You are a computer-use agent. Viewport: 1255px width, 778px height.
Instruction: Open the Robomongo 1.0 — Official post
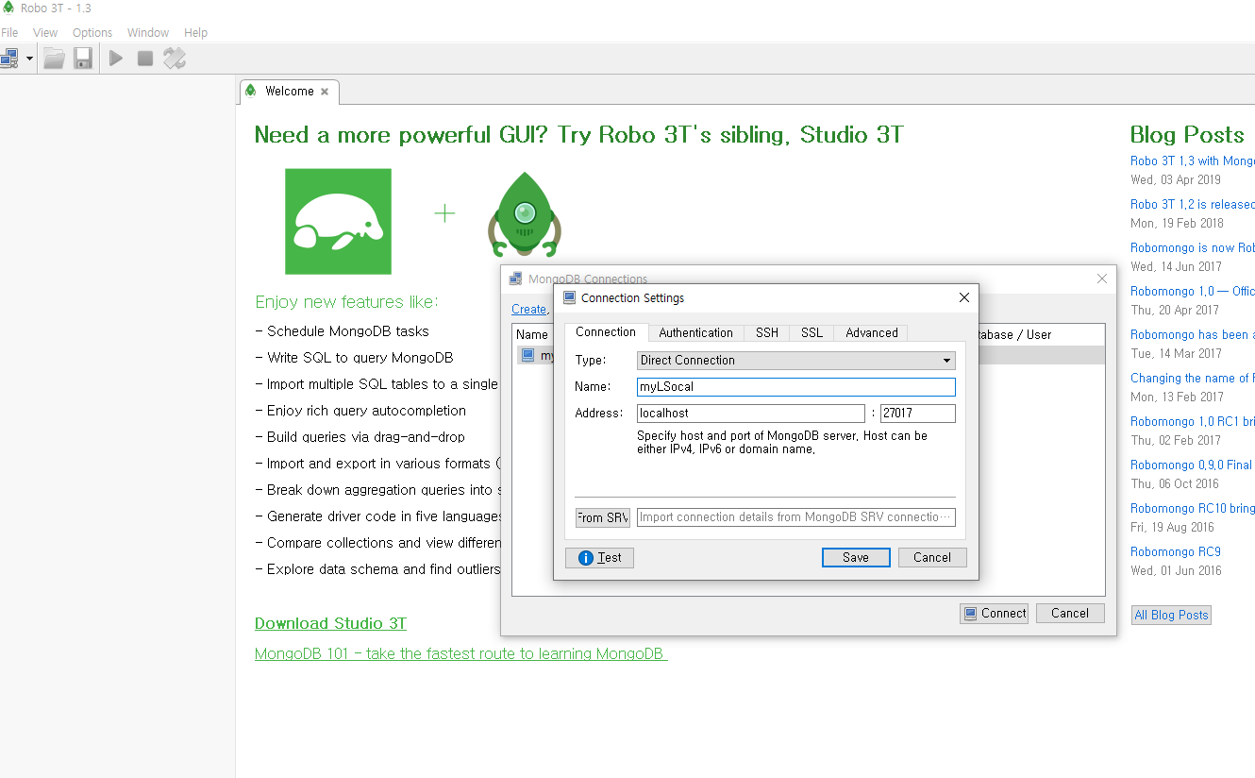pos(1193,292)
